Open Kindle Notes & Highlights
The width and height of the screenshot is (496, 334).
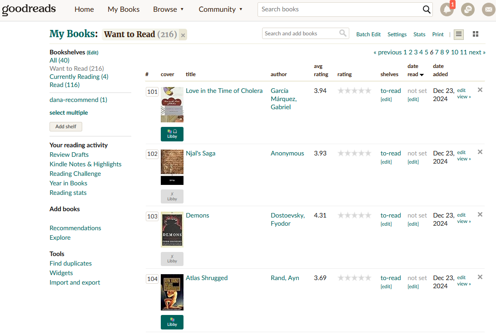(85, 164)
